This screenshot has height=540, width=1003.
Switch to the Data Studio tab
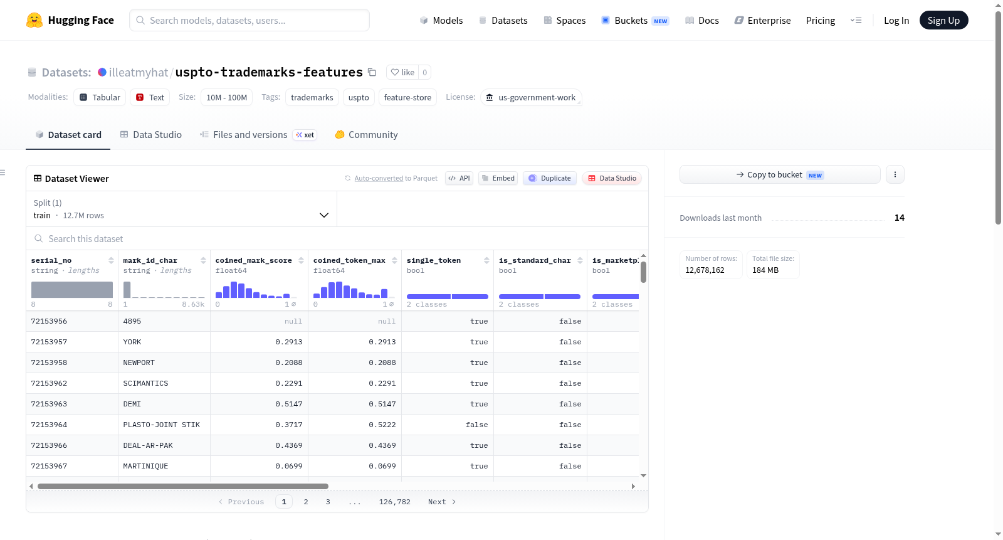(151, 135)
